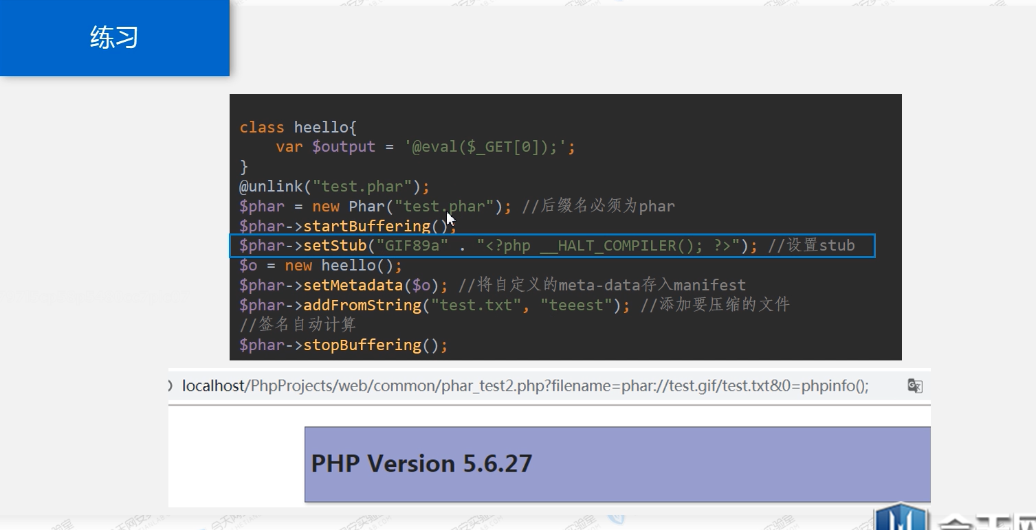This screenshot has width=1036, height=530.
Task: Click the '$phar->stopBuffering()' code line
Action: 344,345
